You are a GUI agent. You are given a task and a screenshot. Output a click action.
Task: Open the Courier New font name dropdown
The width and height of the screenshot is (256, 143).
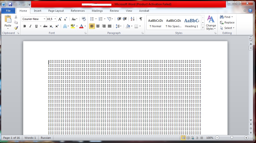[x=44, y=19]
